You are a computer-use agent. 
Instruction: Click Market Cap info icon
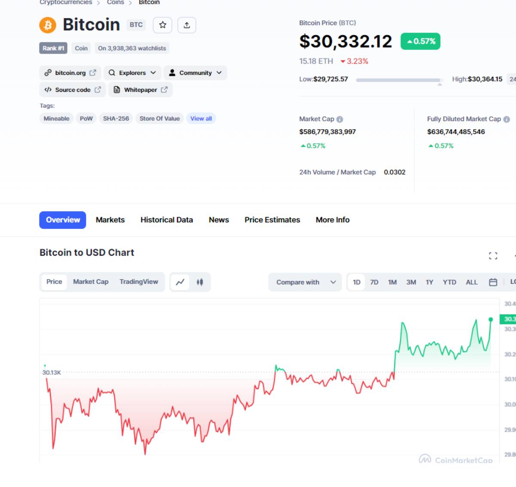(x=340, y=119)
